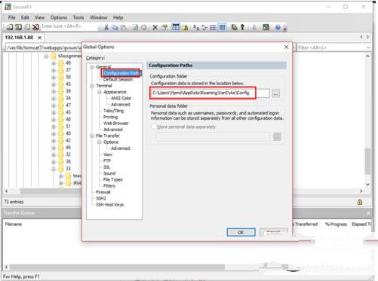Open the File menu
378x281 pixels.
tap(11, 17)
